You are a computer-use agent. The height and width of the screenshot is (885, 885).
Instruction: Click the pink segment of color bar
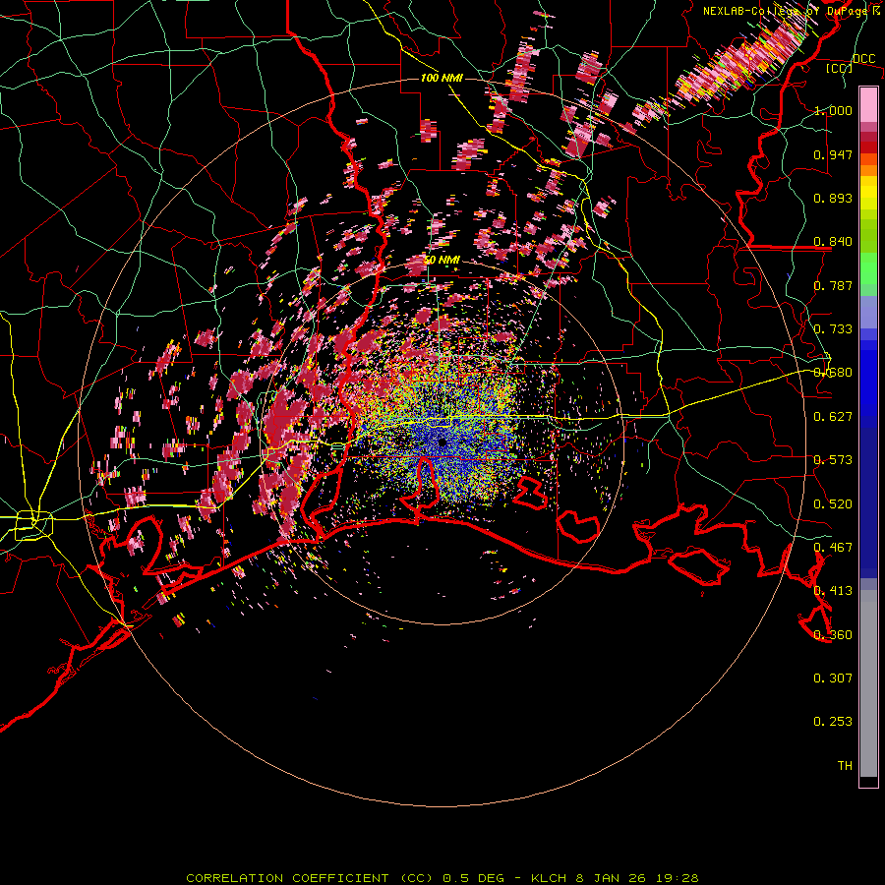pos(868,104)
